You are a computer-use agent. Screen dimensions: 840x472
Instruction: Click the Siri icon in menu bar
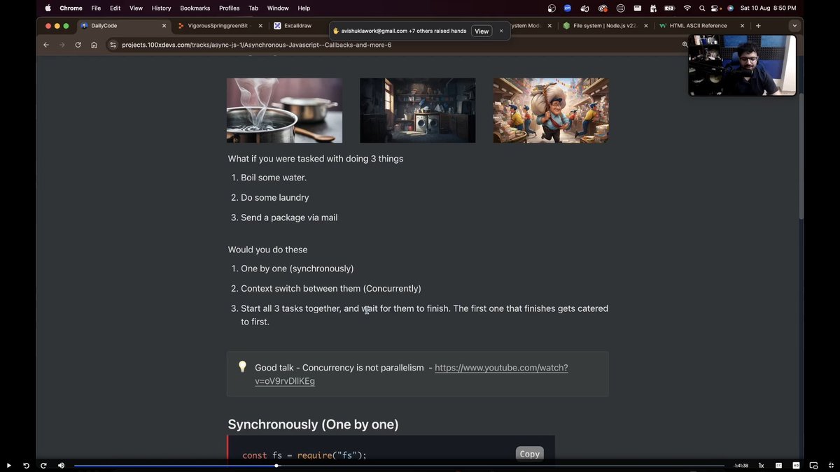[730, 8]
